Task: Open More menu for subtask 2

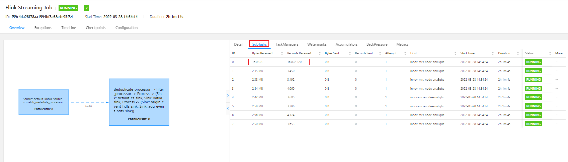Action: coord(557,80)
